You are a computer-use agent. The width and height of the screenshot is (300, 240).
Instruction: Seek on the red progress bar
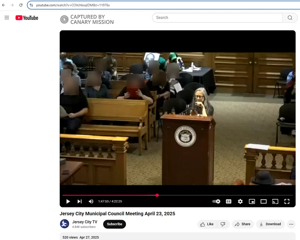coord(112,195)
